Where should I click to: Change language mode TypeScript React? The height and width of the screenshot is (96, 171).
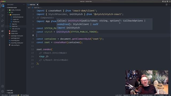tap(147, 95)
